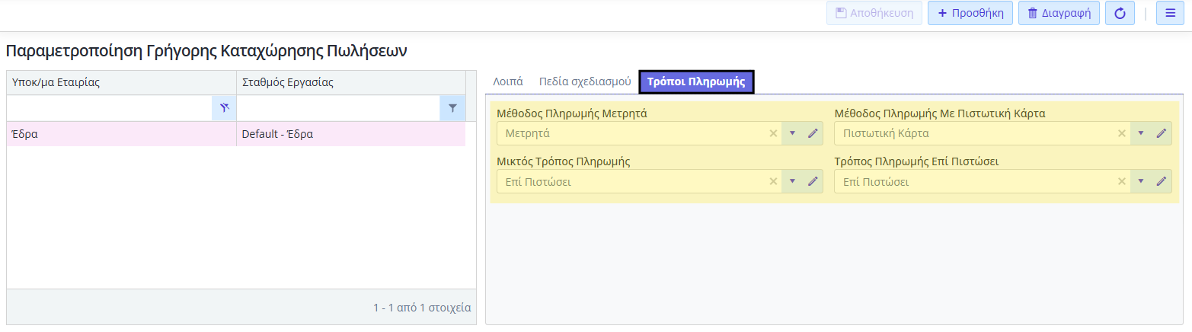
Task: Clear the Μικτός Τρόπος Πληρωμής value
Action: tap(773, 181)
